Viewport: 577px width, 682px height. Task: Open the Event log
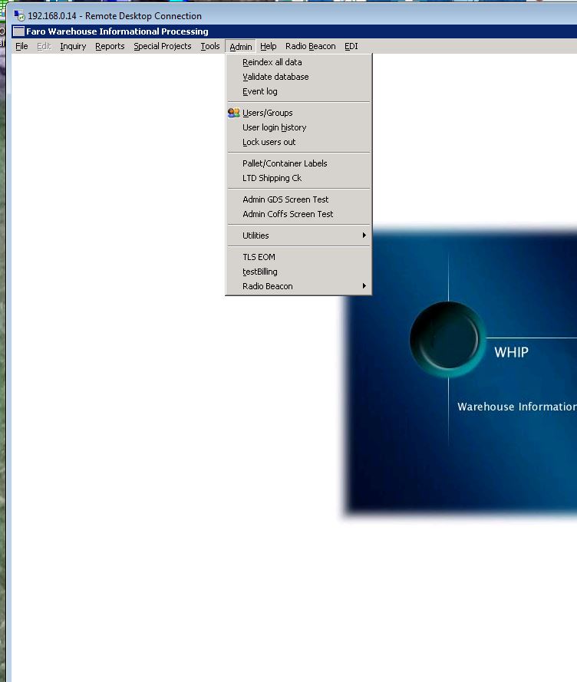298,92
